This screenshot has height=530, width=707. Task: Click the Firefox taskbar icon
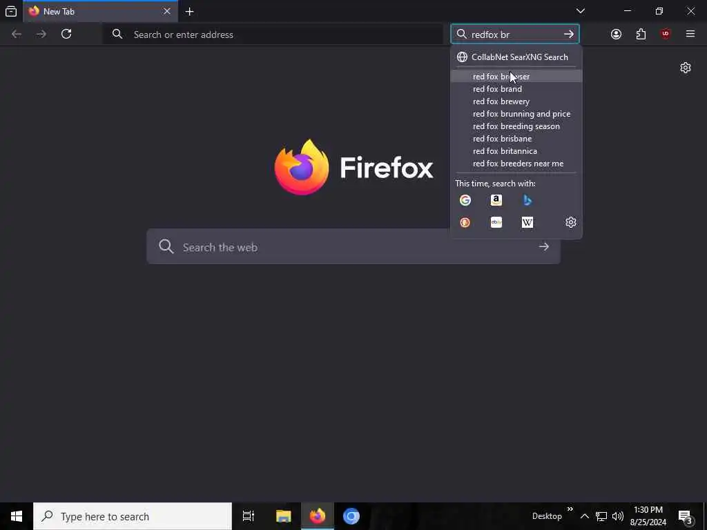click(x=318, y=516)
